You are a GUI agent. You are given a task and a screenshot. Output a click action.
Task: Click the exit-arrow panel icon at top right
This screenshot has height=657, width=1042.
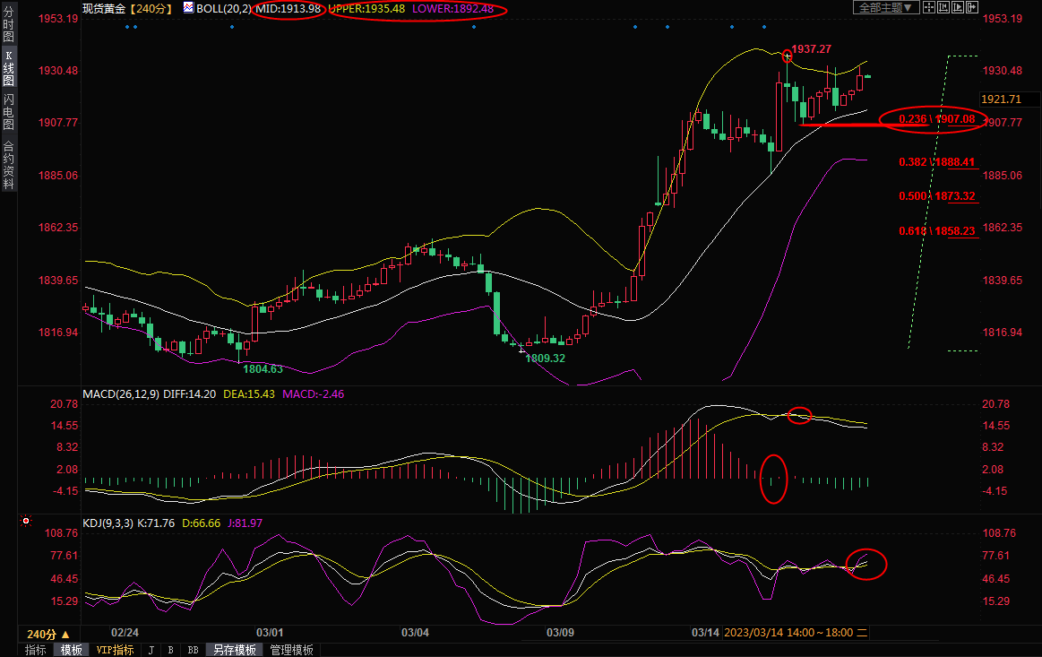click(x=970, y=7)
